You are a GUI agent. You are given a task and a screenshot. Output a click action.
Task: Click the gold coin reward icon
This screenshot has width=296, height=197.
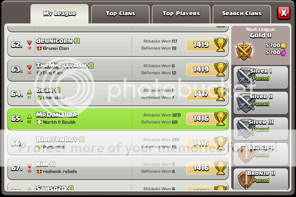pyautogui.click(x=283, y=46)
